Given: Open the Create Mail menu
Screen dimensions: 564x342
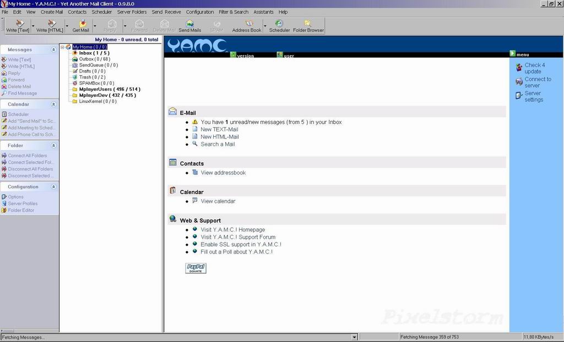Looking at the screenshot, I should (52, 12).
